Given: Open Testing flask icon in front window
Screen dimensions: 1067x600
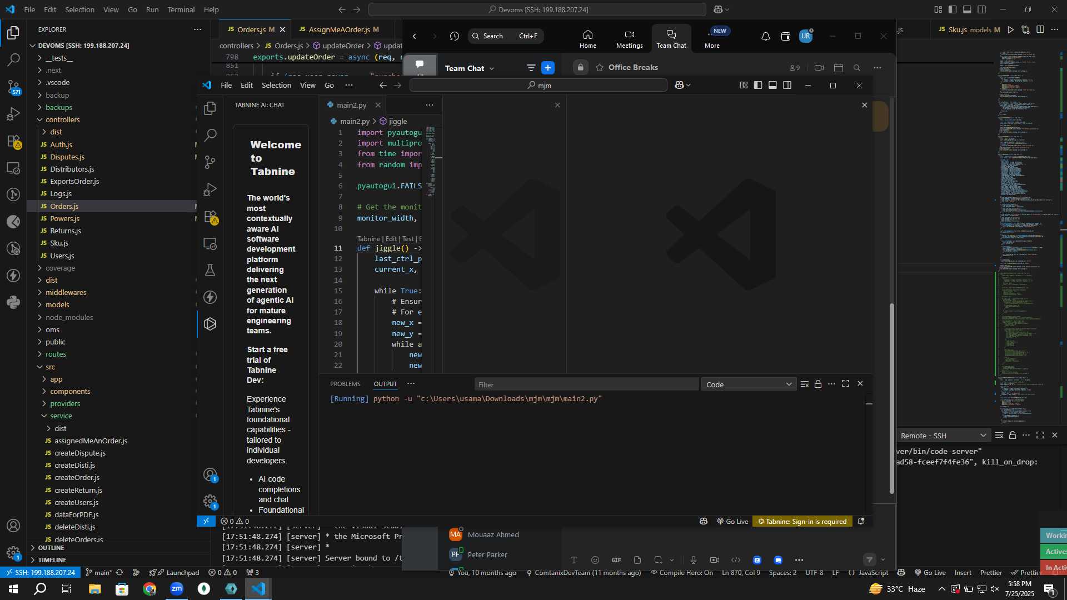Looking at the screenshot, I should tap(210, 271).
